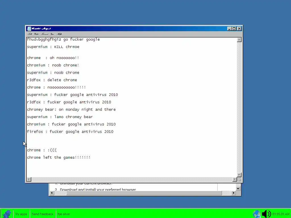Click line 'r3dfox : delete chrome'
Viewport: 291px width, 218px height.
click(52, 80)
